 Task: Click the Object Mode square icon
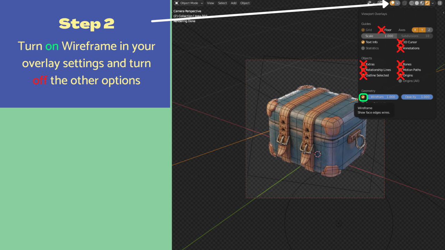point(177,3)
